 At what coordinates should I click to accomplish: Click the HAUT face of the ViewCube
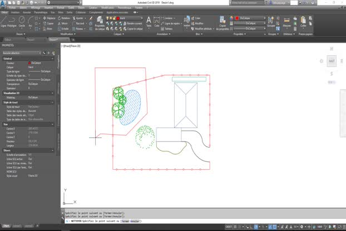point(332,61)
